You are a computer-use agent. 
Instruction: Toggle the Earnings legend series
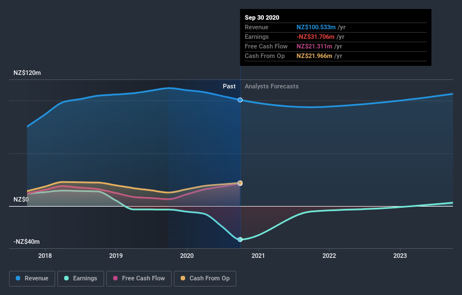click(80, 279)
